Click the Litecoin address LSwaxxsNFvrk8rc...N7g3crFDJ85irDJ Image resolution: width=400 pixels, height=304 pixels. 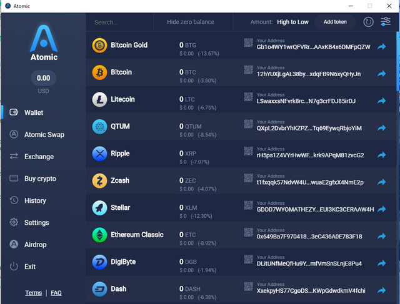(x=306, y=101)
